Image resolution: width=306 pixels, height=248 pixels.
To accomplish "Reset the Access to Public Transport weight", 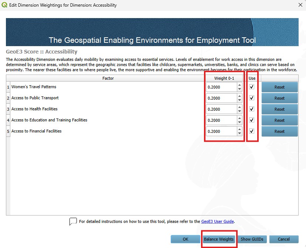I will pos(279,98).
